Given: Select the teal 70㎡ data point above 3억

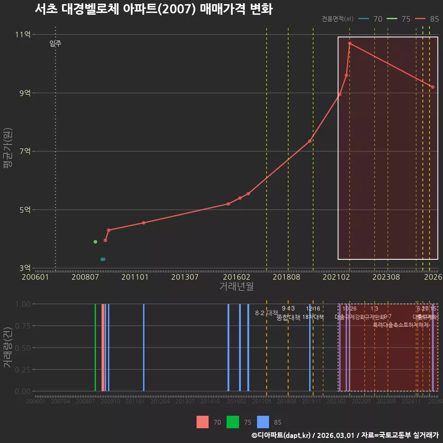Looking at the screenshot, I should point(103,259).
